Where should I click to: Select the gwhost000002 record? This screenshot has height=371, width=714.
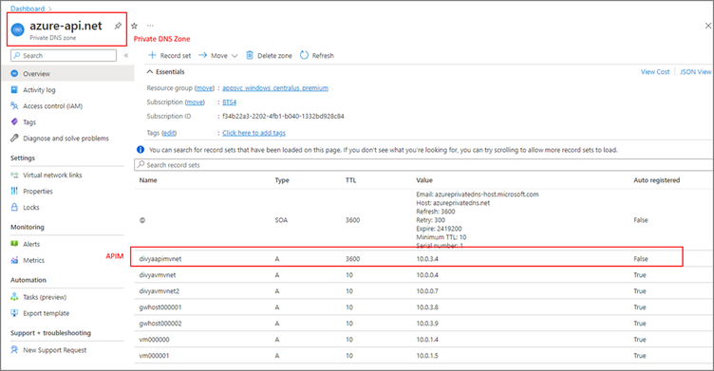click(x=160, y=324)
